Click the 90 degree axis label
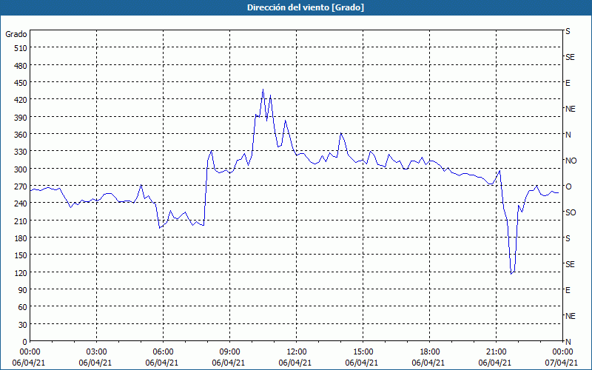592x370 pixels. (23, 290)
